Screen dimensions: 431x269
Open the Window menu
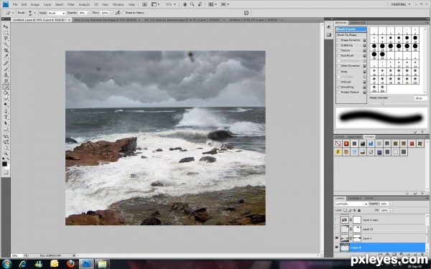coord(119,5)
